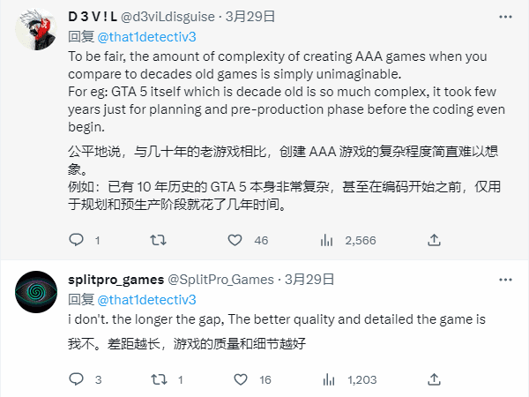Open @SplitPro_Games handle link
Image resolution: width=529 pixels, height=397 pixels.
coord(220,280)
